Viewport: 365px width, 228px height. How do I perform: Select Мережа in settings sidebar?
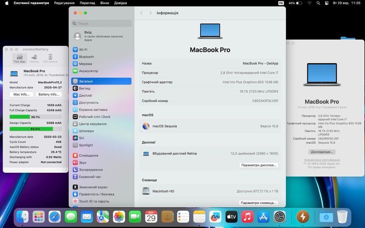[101, 64]
